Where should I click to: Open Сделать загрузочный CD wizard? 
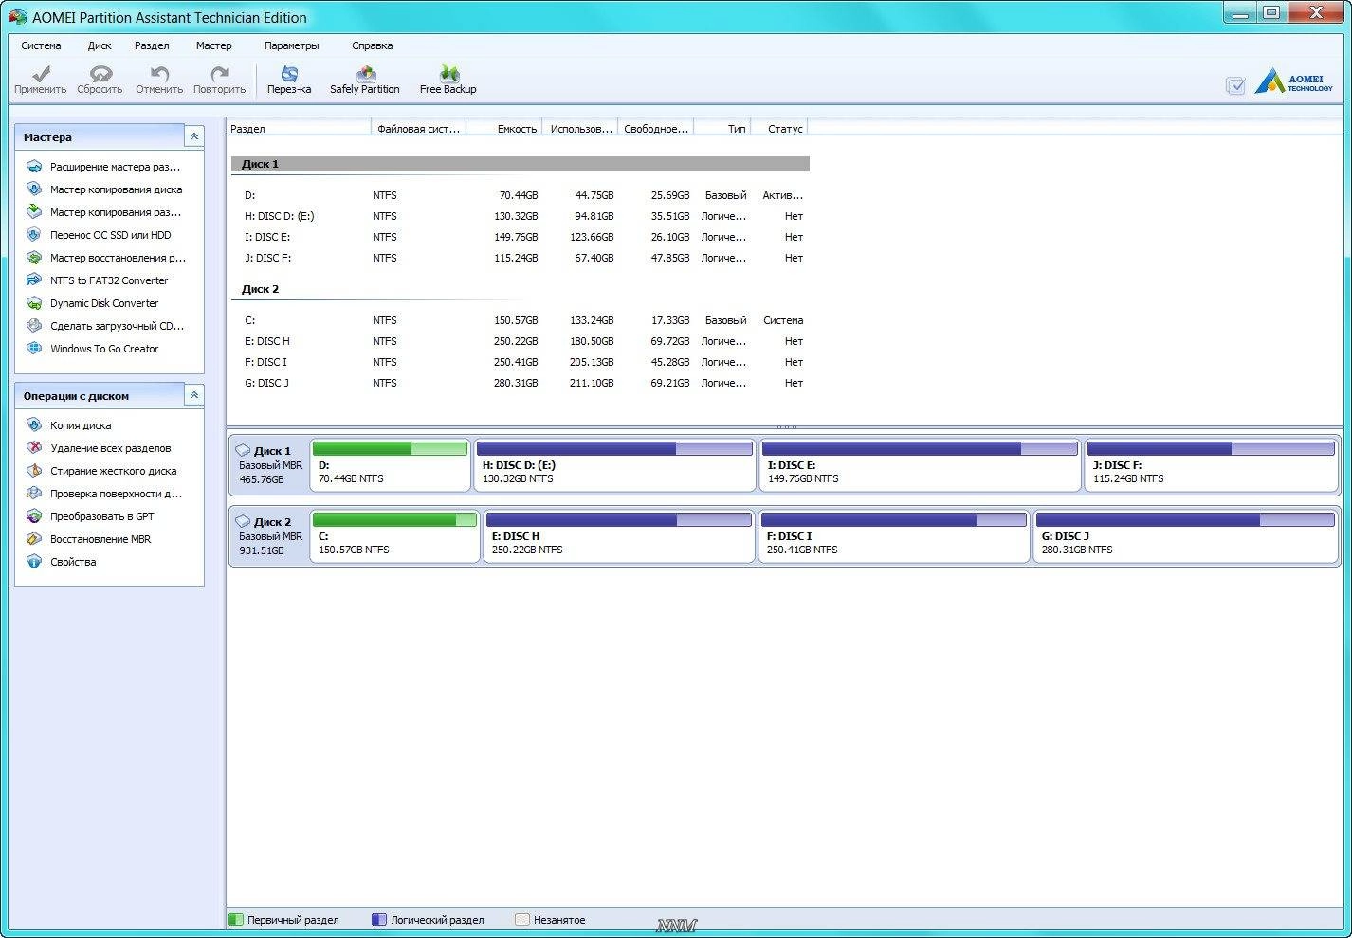coord(105,326)
